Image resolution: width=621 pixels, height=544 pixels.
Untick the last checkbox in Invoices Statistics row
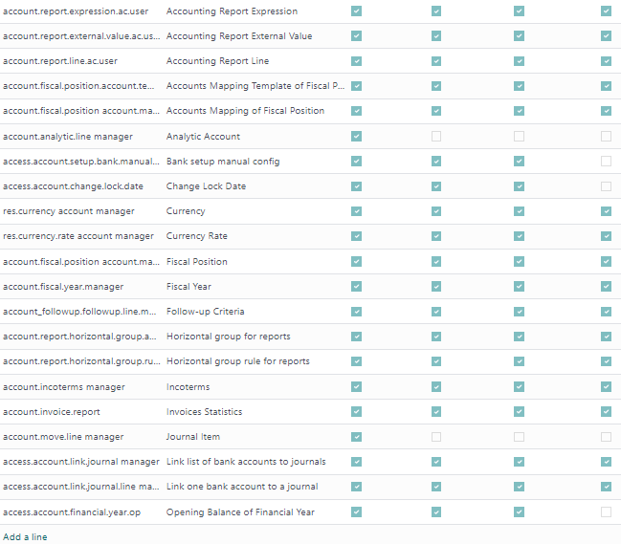[x=606, y=411]
